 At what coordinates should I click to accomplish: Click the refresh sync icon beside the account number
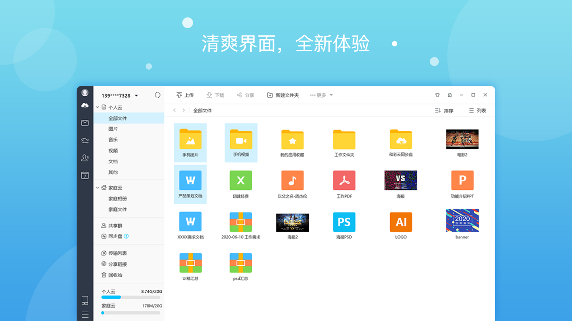click(157, 95)
